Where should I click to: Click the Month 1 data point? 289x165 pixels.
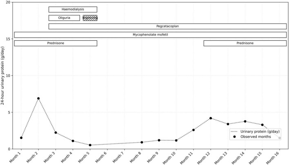(x=21, y=138)
